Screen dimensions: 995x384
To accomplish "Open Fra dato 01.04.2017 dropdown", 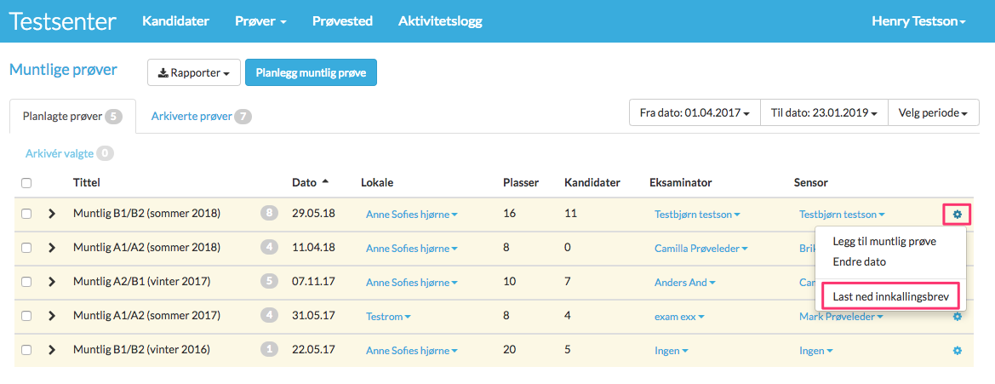I will point(695,113).
